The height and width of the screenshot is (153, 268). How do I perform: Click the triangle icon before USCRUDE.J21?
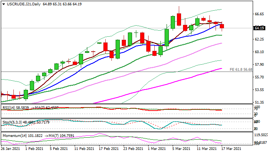click(3, 4)
